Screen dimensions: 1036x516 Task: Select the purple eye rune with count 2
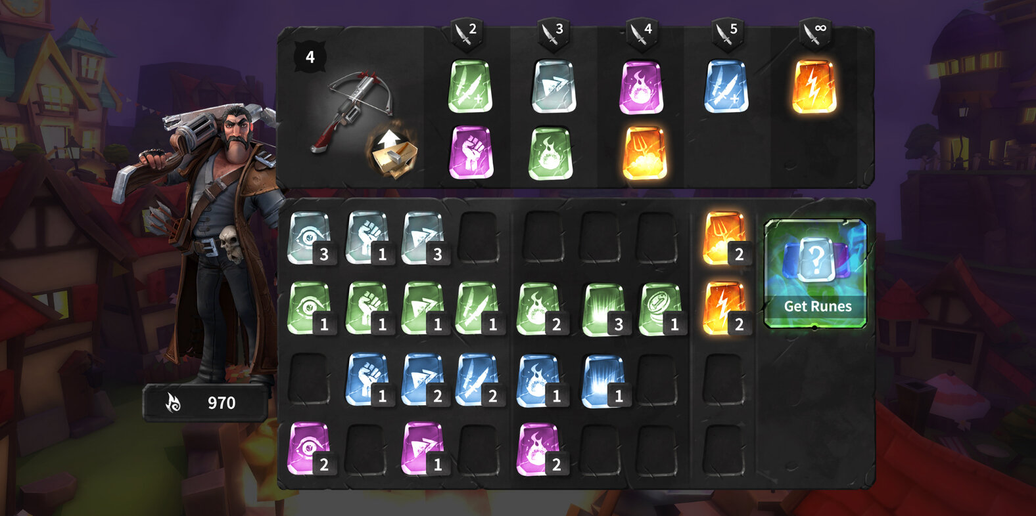point(311,449)
